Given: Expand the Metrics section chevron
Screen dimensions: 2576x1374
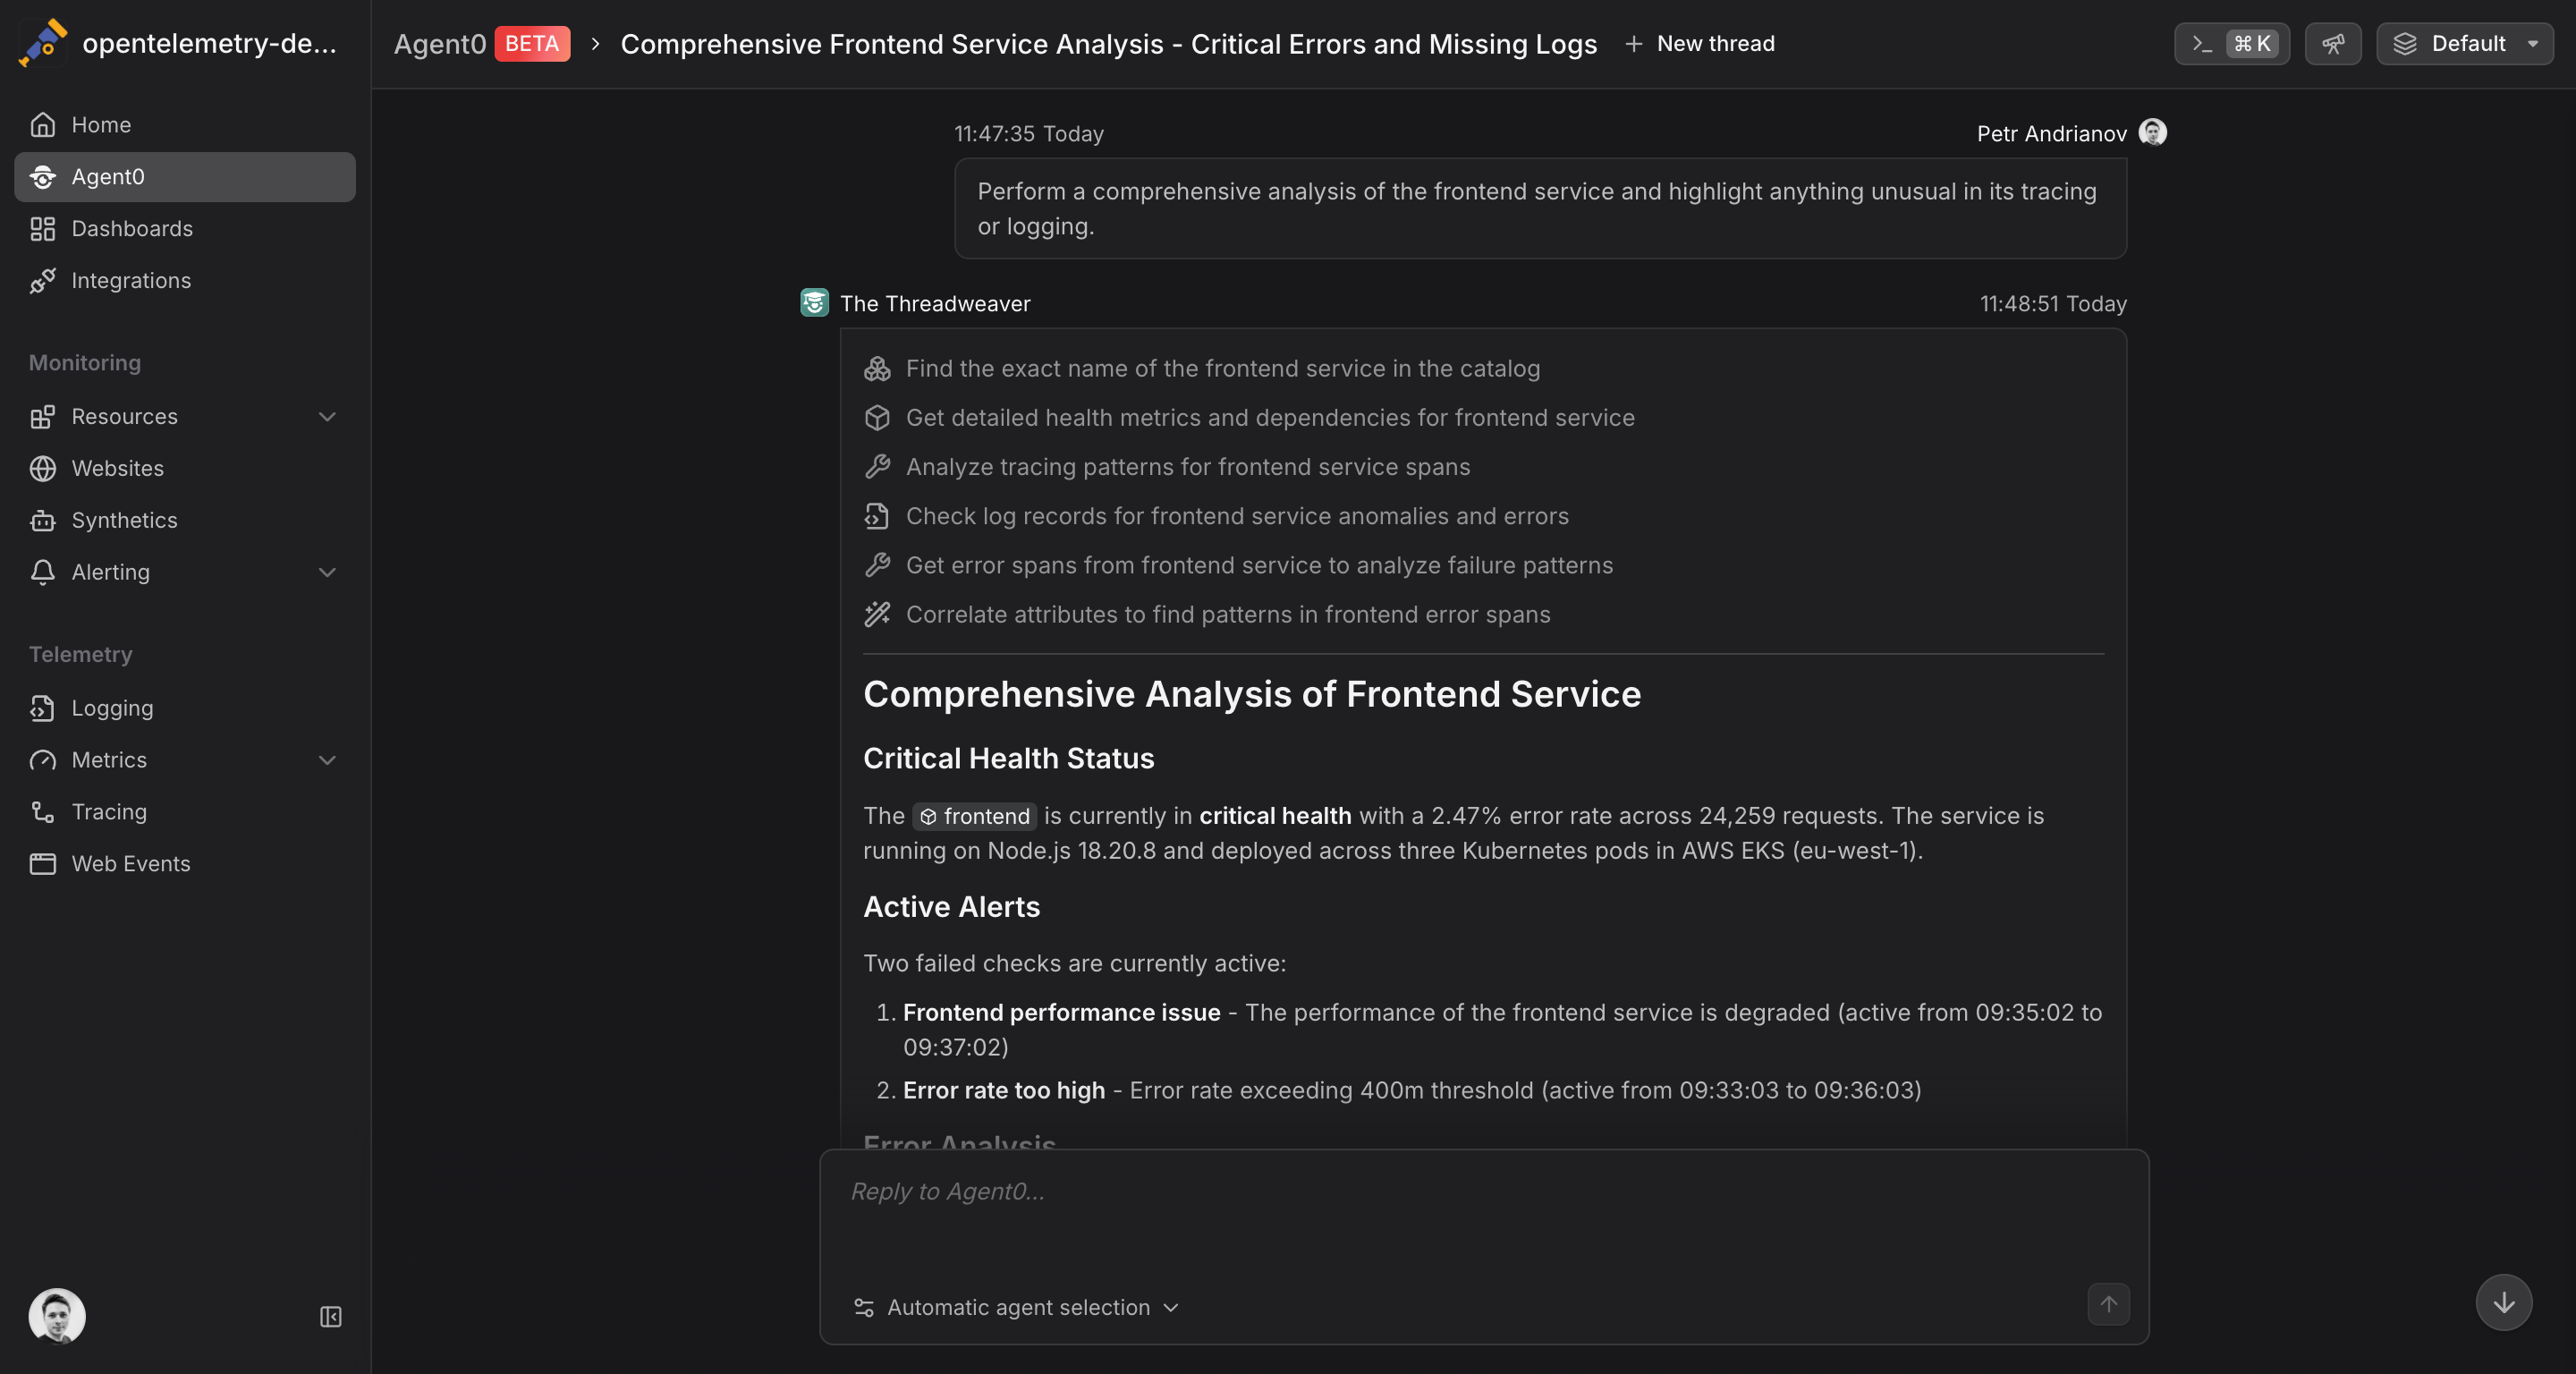Looking at the screenshot, I should 327,760.
